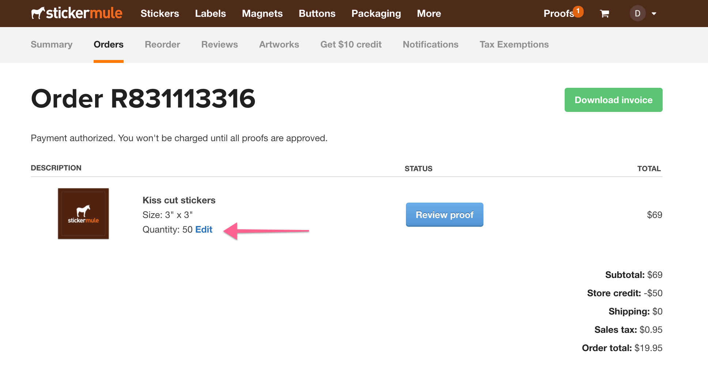Open the Sticker Mule home logo
The height and width of the screenshot is (365, 708).
coord(77,13)
